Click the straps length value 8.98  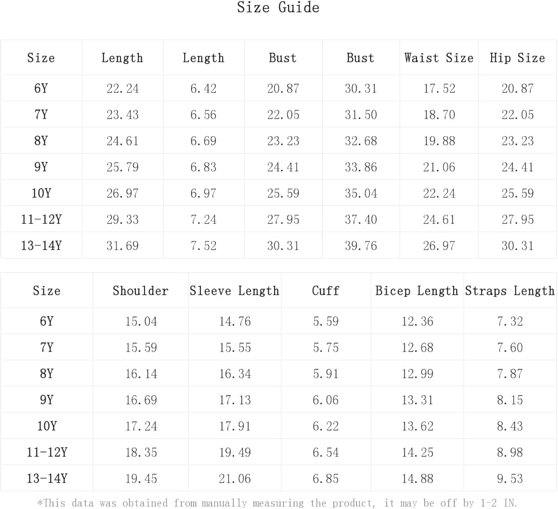(x=510, y=453)
